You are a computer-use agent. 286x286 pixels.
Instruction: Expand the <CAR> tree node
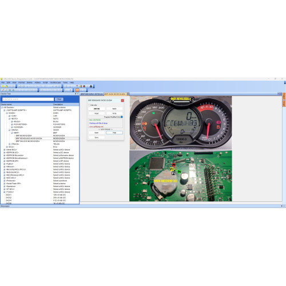point(9,116)
